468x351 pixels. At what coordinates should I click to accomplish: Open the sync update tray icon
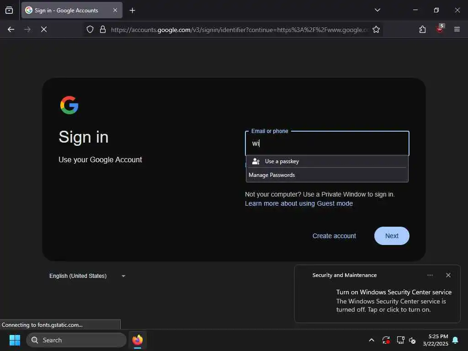pyautogui.click(x=386, y=340)
